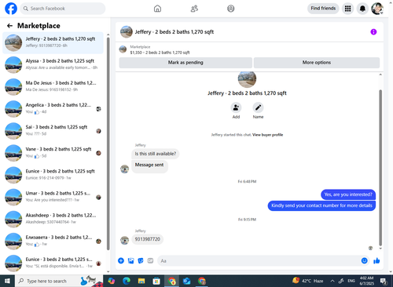This screenshot has width=393, height=287.
Task: Click the listing thumbnail in chat header
Action: [x=127, y=32]
